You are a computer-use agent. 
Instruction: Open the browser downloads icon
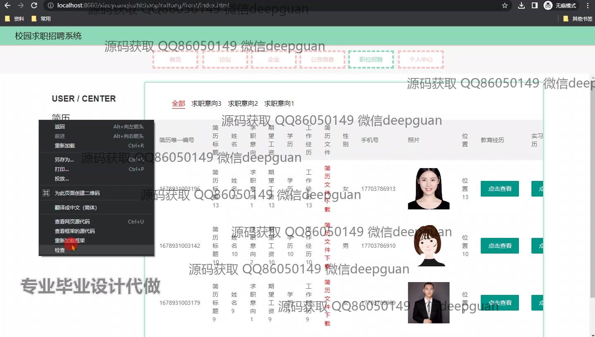[x=521, y=5]
